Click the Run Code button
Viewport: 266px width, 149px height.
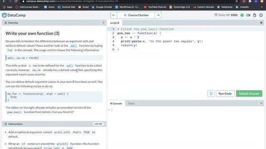point(225,94)
